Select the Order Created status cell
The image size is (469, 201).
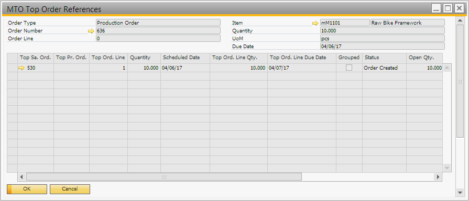[384, 68]
